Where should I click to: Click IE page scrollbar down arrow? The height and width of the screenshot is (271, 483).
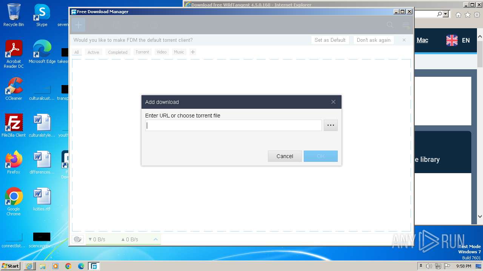click(480, 216)
